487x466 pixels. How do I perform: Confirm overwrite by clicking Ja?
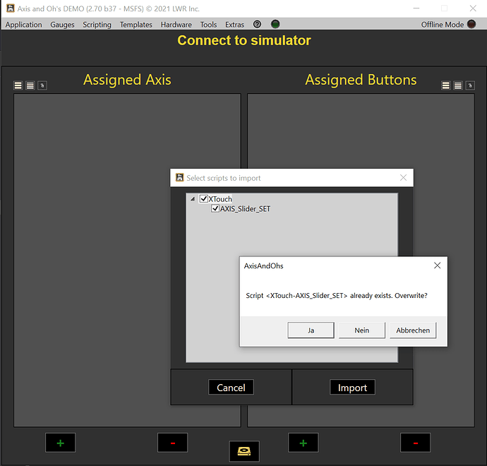click(311, 330)
